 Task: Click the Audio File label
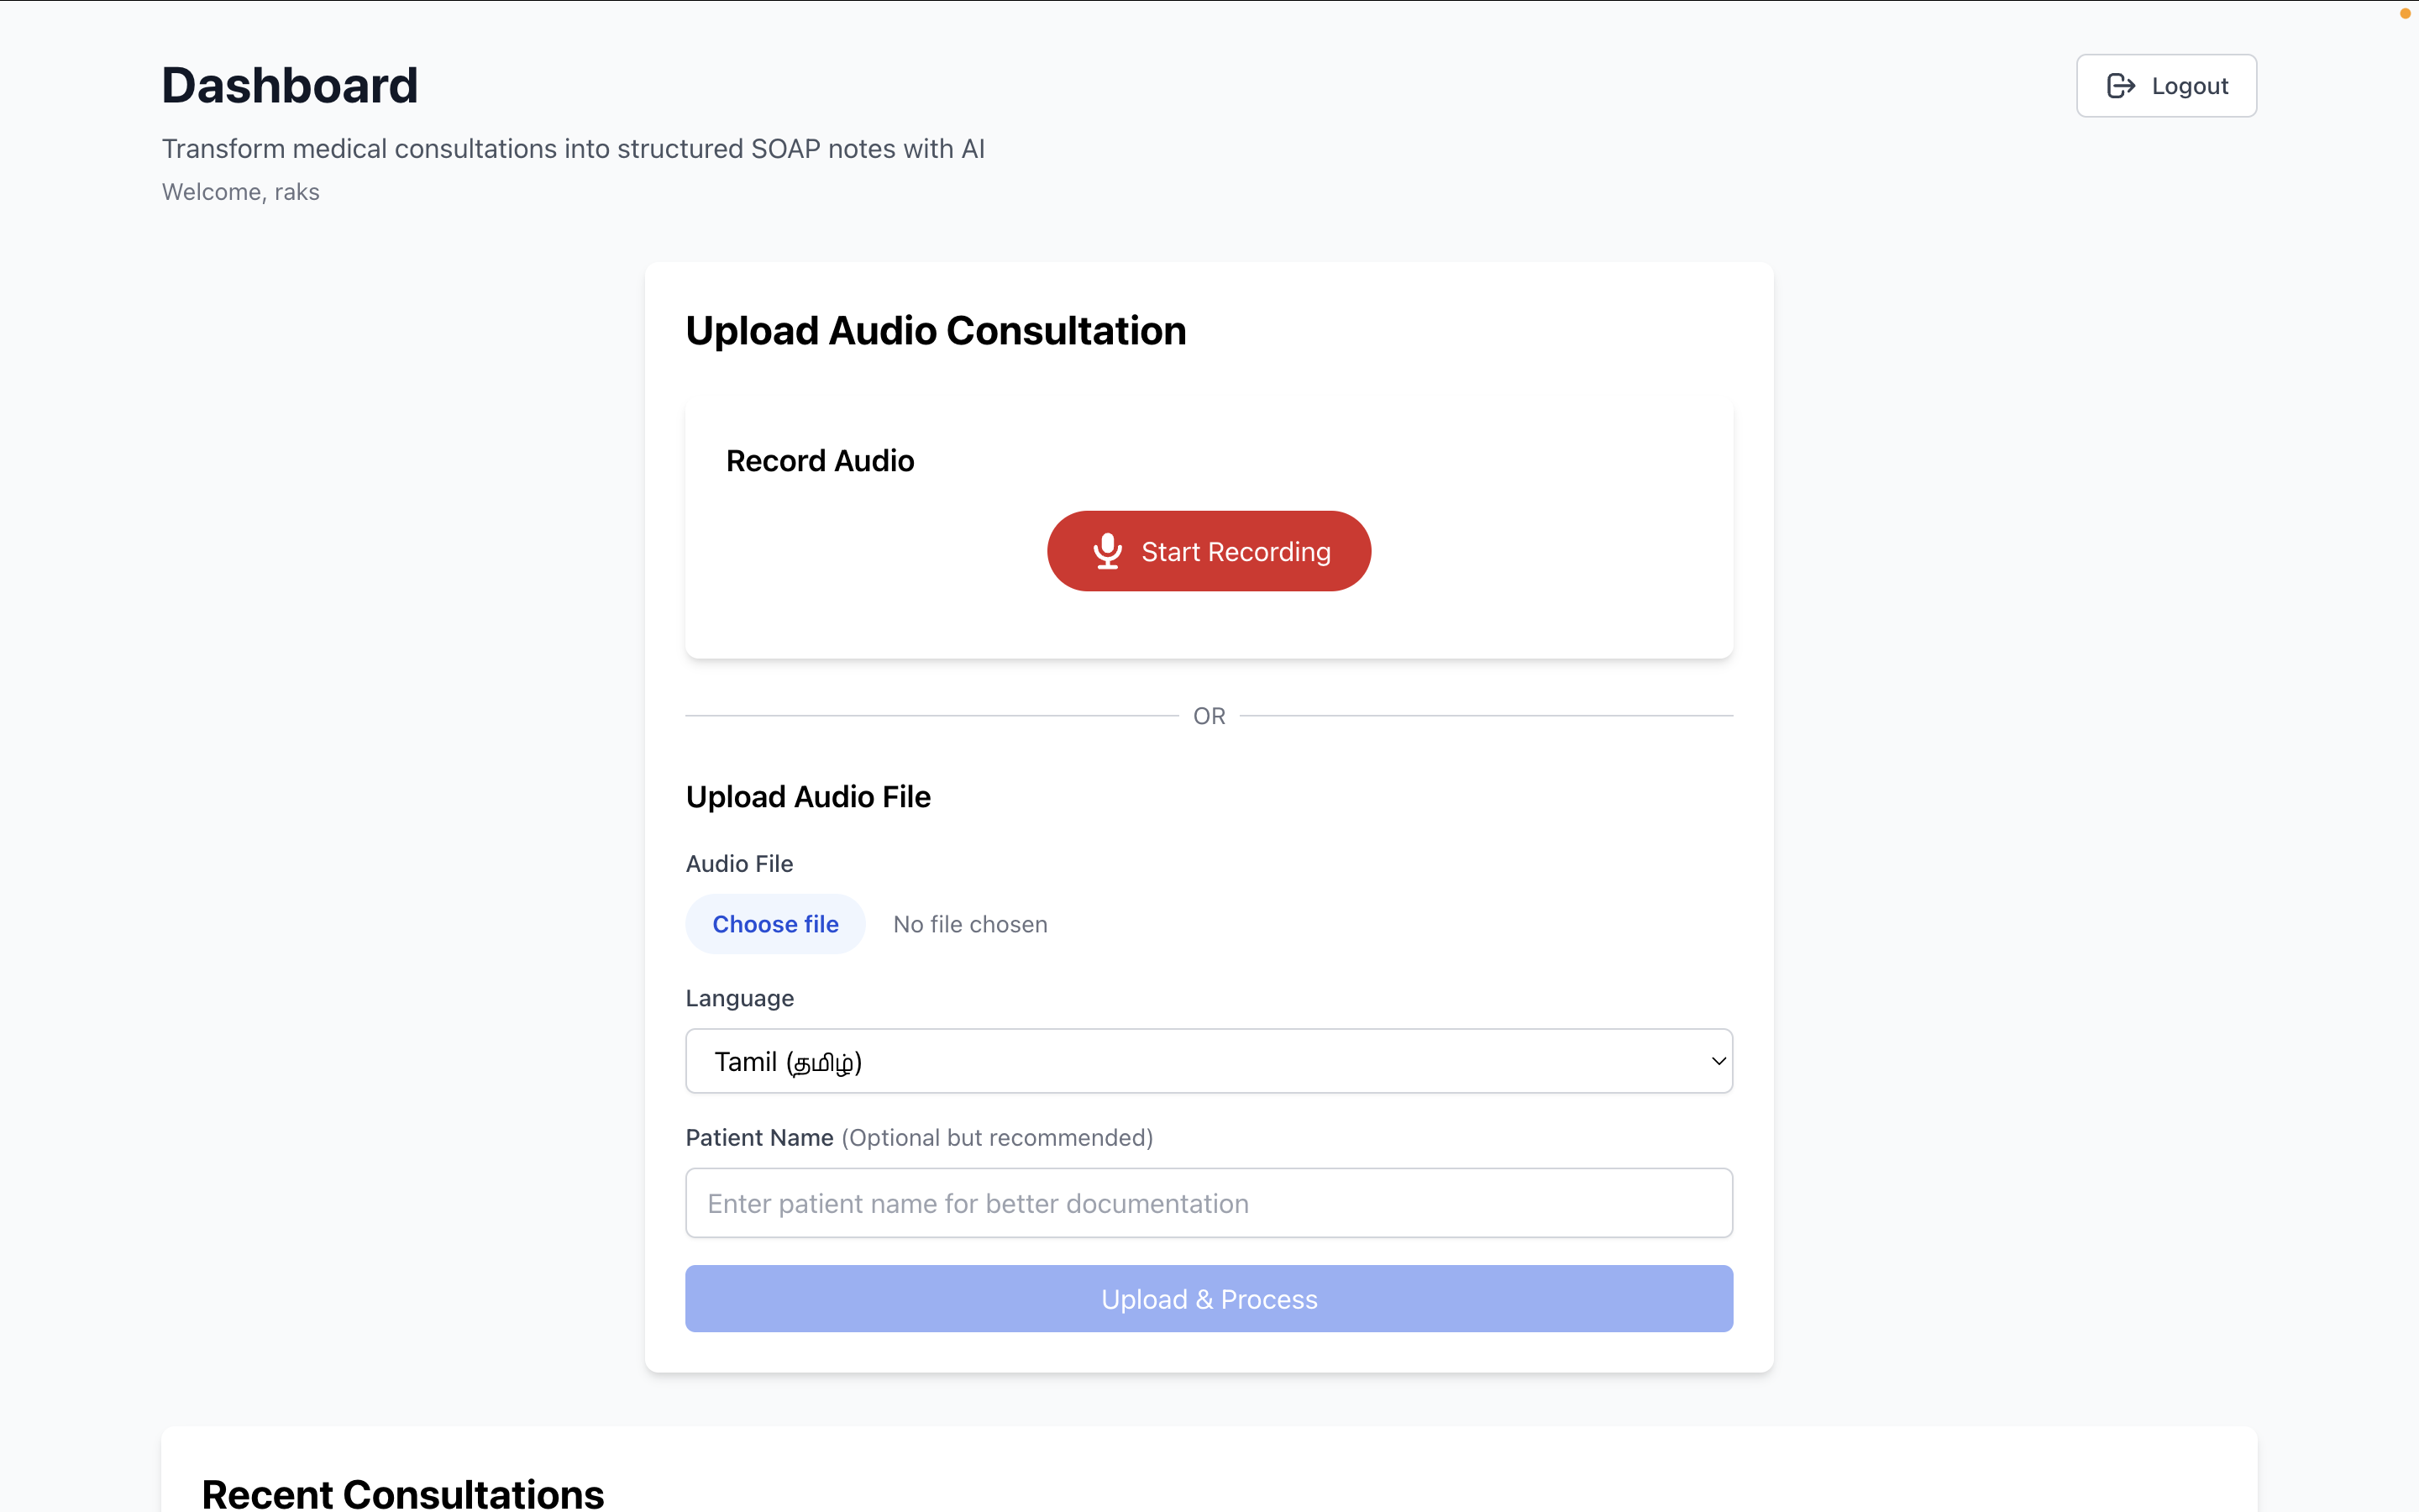click(x=738, y=863)
